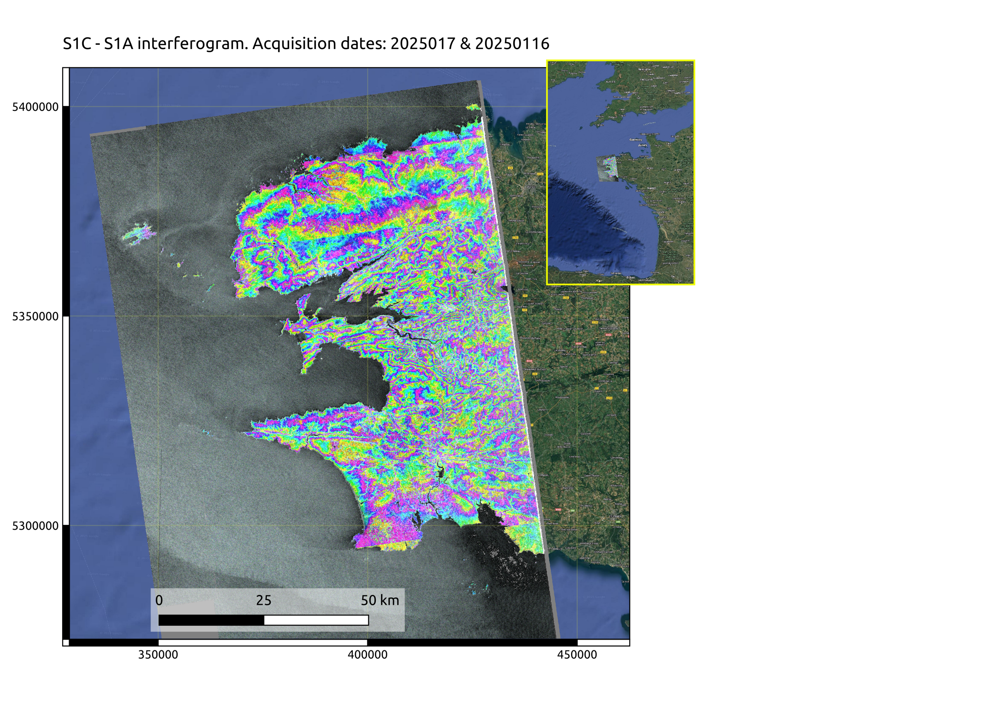1000x707 pixels.
Task: Click the Jersey label in inset map
Action: click(x=643, y=145)
